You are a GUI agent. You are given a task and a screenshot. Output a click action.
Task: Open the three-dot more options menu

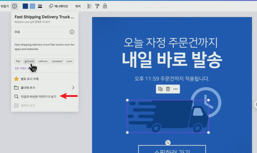point(176,89)
